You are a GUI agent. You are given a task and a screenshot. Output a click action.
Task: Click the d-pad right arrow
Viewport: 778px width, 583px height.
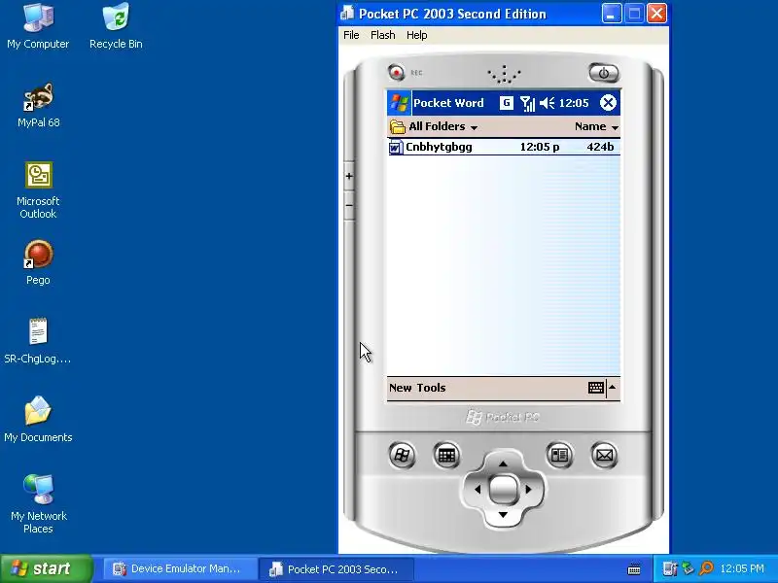coord(528,490)
